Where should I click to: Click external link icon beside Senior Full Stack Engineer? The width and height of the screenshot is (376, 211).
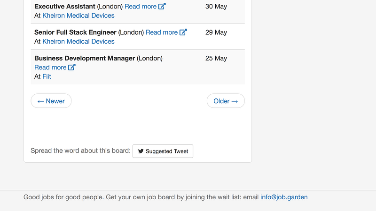(183, 32)
